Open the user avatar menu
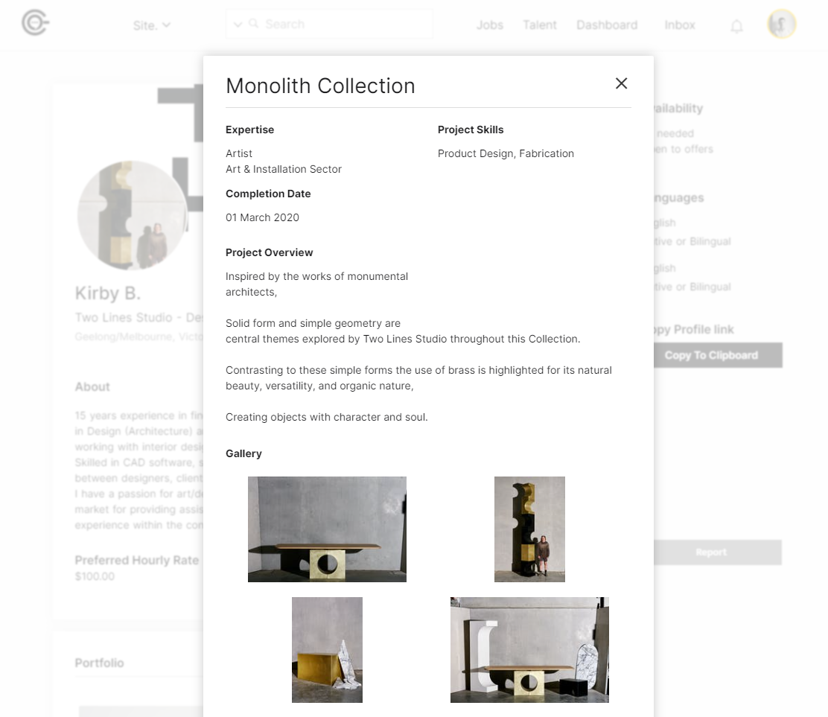 point(782,24)
